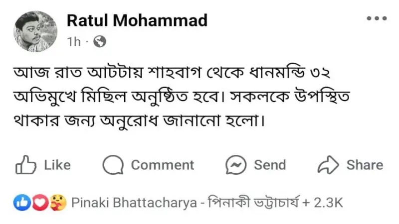Click the Share arrow icon
399x224 pixels.
tap(328, 165)
